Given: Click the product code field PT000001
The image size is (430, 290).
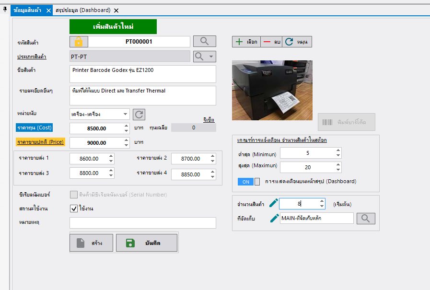Looking at the screenshot, I should pos(139,42).
